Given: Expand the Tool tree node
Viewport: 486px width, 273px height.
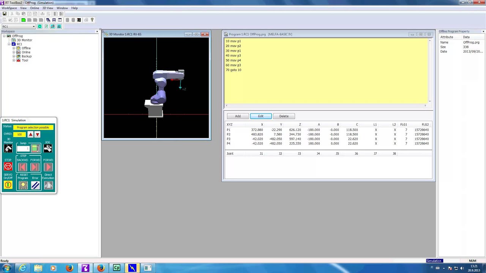Looking at the screenshot, I should tap(14, 60).
